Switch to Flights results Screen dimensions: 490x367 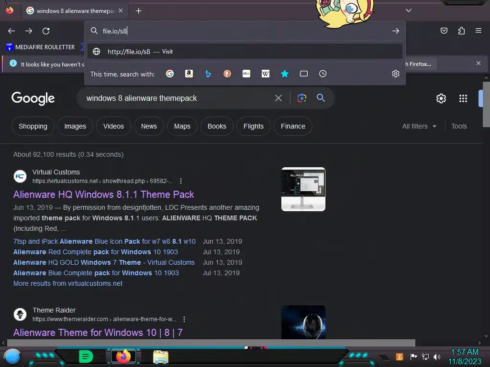[x=254, y=126]
